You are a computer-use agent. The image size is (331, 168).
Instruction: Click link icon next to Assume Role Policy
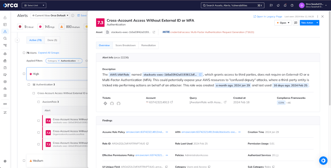[x=167, y=132]
